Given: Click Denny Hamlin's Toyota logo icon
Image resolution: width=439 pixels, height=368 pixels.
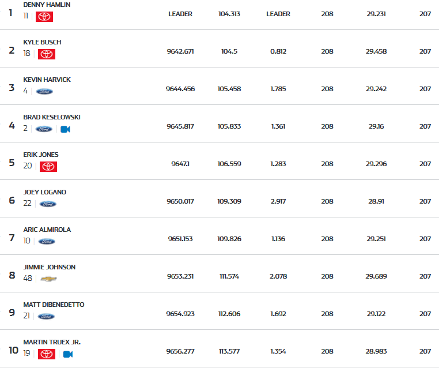Looking at the screenshot, I should tap(44, 17).
